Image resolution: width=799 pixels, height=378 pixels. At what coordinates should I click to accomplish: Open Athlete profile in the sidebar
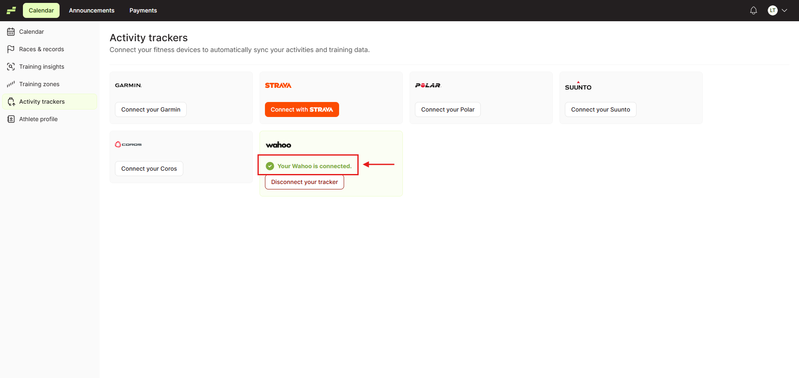pyautogui.click(x=50, y=119)
